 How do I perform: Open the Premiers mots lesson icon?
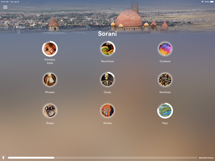coord(50,49)
